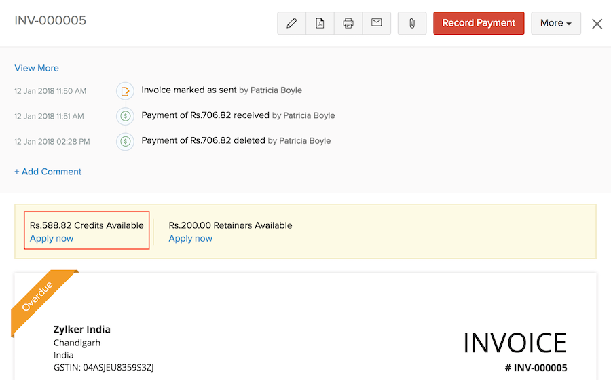This screenshot has height=380, width=611.
Task: Open the More dropdown menu
Action: (555, 23)
